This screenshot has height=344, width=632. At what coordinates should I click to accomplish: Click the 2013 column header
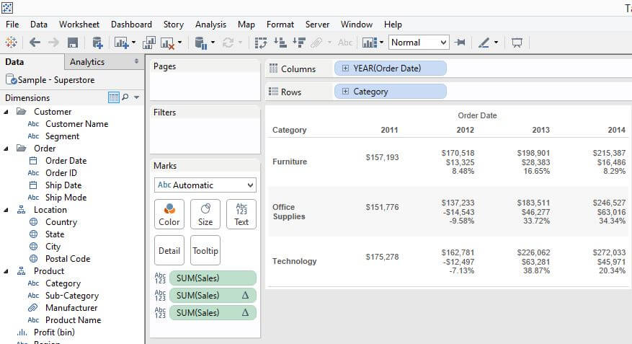point(540,130)
